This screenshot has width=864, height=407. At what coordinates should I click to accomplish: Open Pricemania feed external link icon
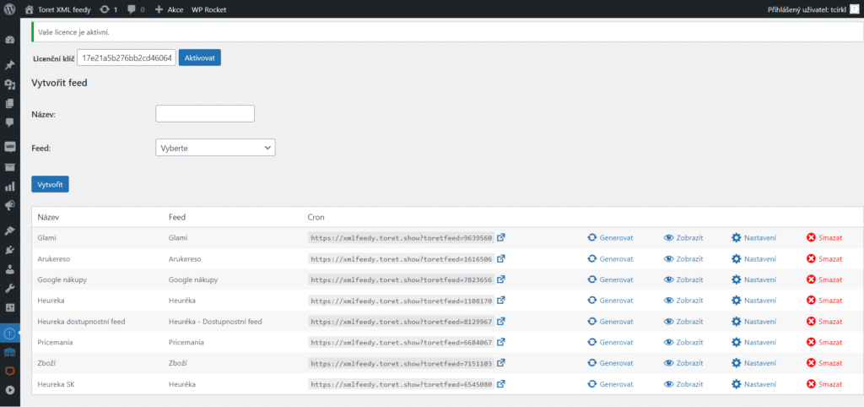point(501,342)
